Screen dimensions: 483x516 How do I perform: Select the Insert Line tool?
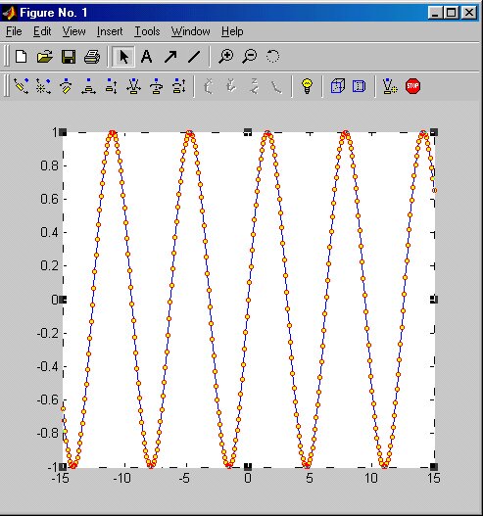194,57
